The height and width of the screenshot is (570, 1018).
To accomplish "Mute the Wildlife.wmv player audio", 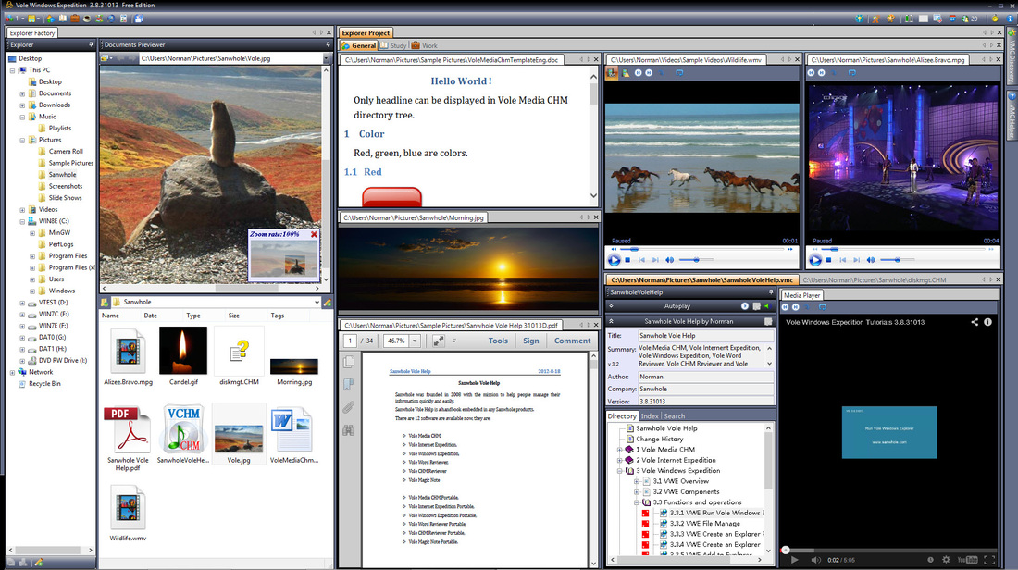I will pos(670,260).
